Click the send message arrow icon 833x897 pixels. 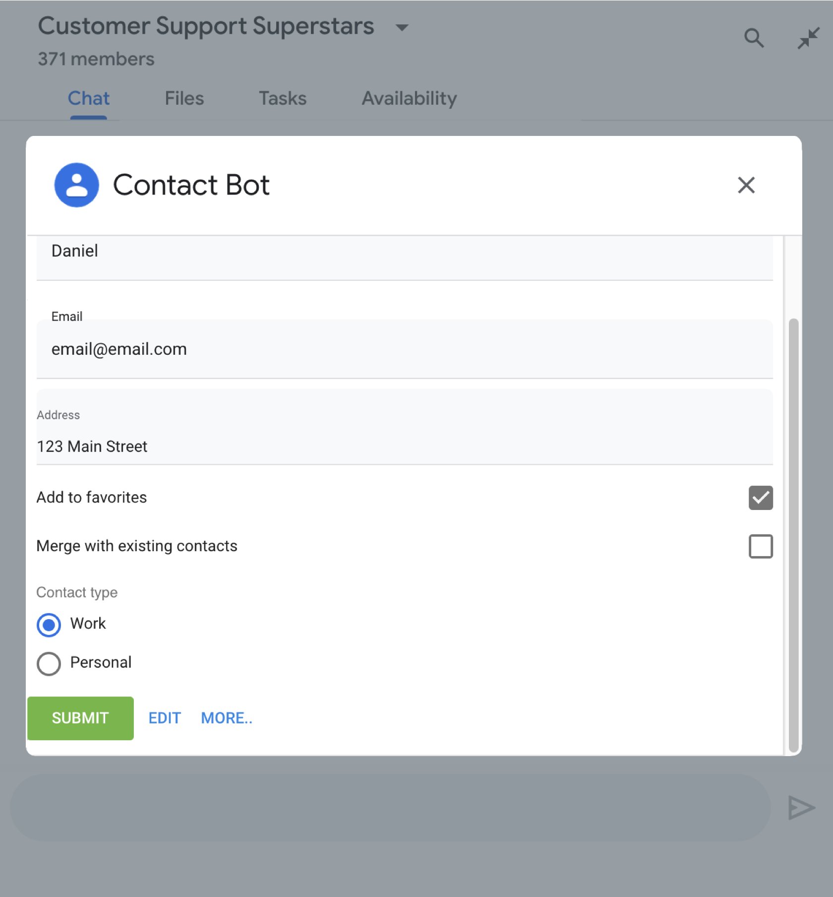tap(801, 808)
